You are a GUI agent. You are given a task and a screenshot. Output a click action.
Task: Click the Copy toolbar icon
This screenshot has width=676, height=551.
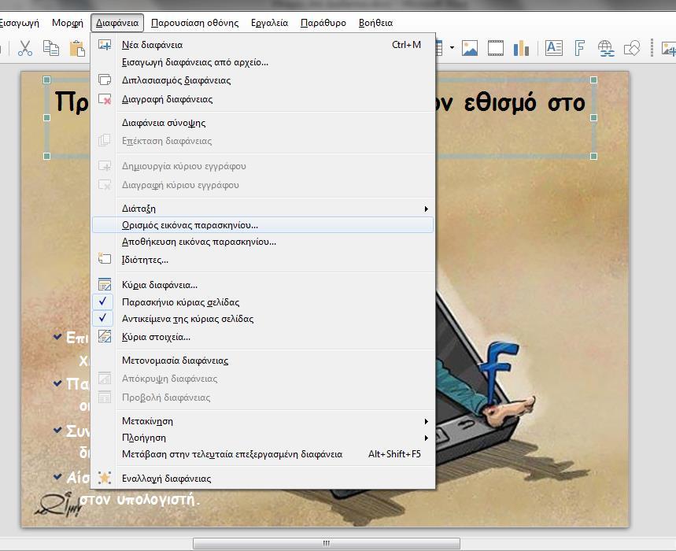coord(51,48)
